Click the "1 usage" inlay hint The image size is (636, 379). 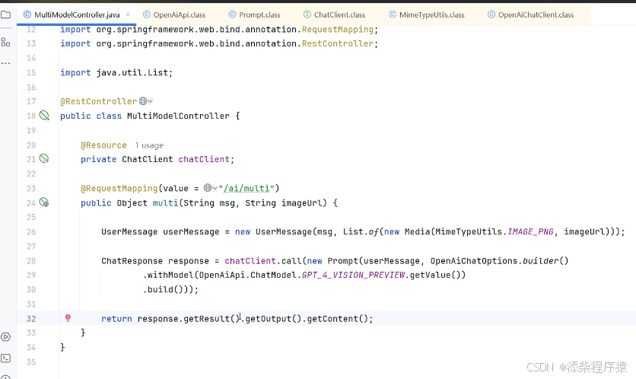[x=149, y=145]
